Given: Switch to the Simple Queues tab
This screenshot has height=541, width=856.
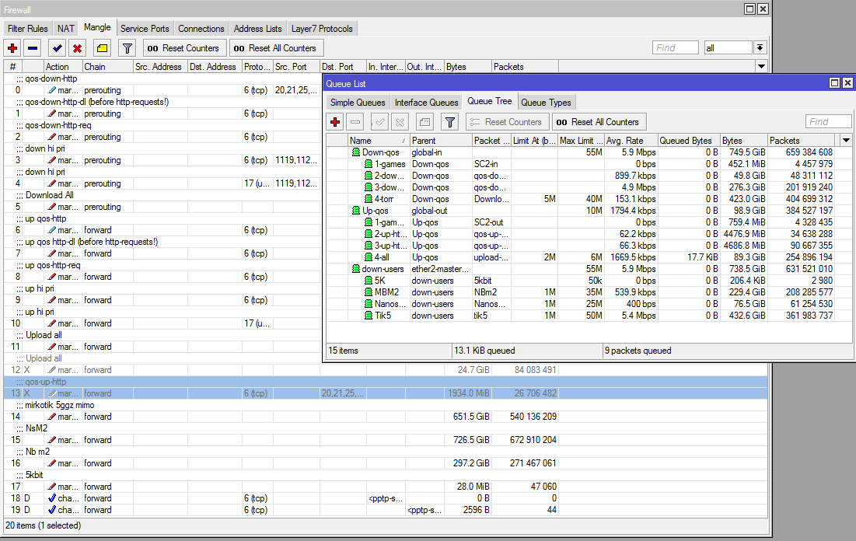Looking at the screenshot, I should (357, 103).
